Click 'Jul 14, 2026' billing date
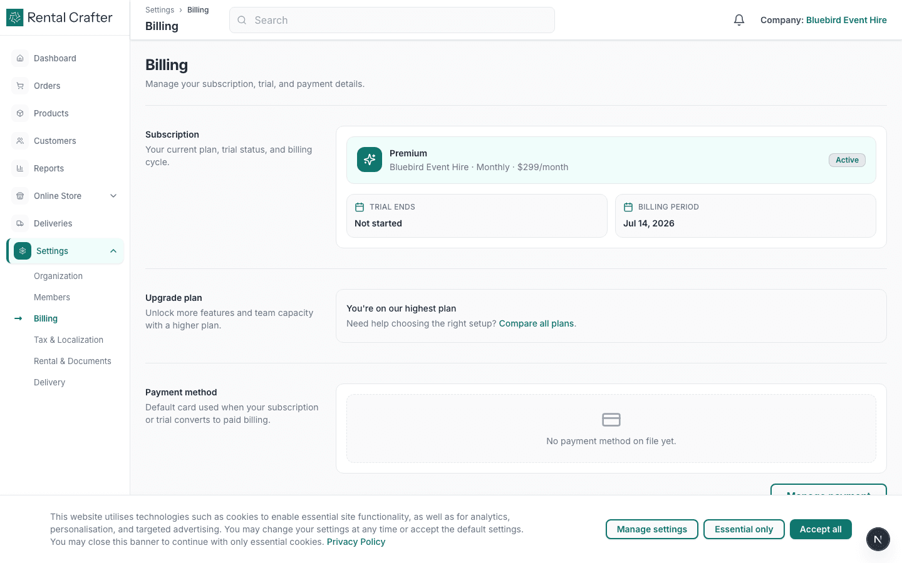The width and height of the screenshot is (902, 563). coord(649,223)
